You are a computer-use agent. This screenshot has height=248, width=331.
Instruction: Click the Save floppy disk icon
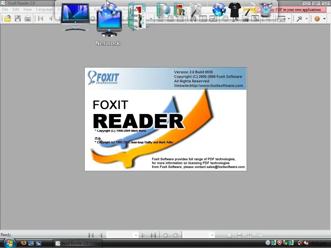tap(18, 19)
